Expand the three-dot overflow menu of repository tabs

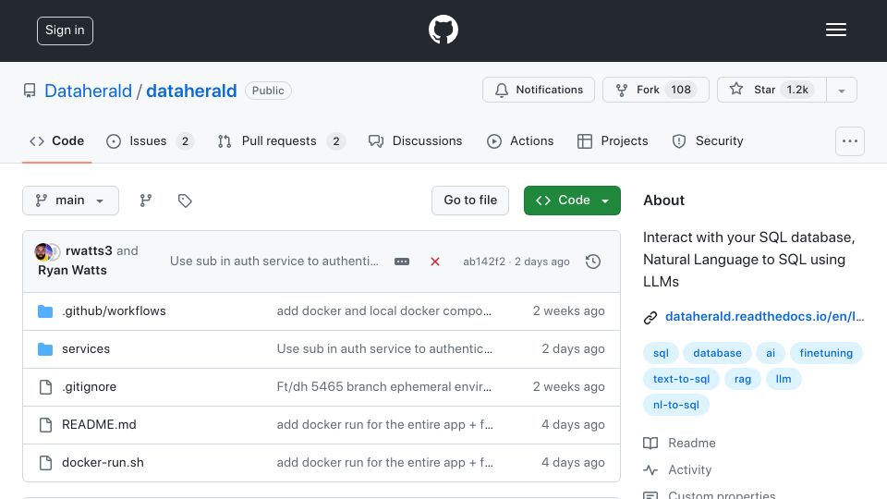850,140
